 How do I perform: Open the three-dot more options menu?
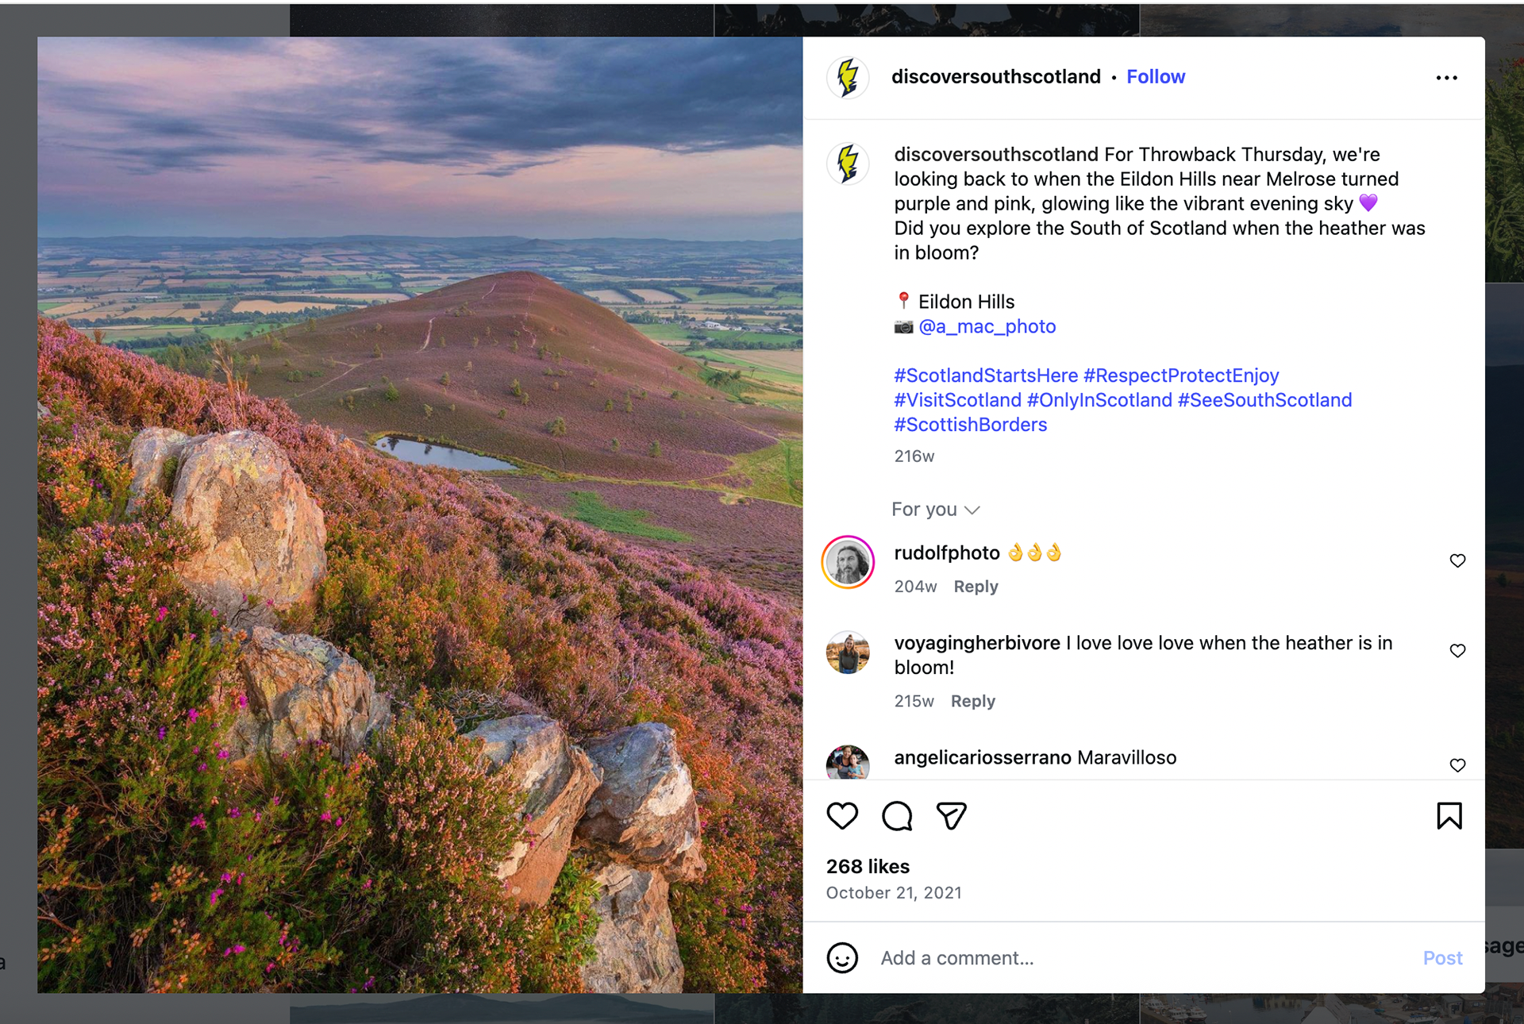pos(1446,78)
